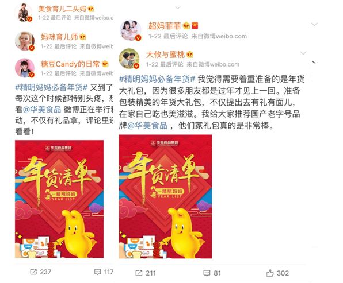Screen dimensions: 343x283
Task: View the left 年货清单 poster image
Action: [59, 199]
